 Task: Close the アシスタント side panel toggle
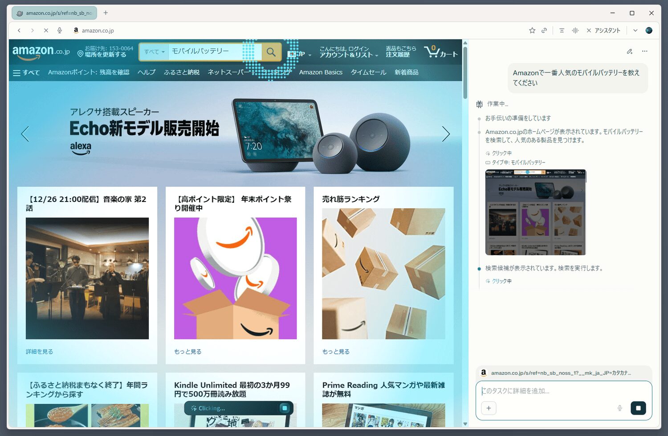[x=603, y=31]
